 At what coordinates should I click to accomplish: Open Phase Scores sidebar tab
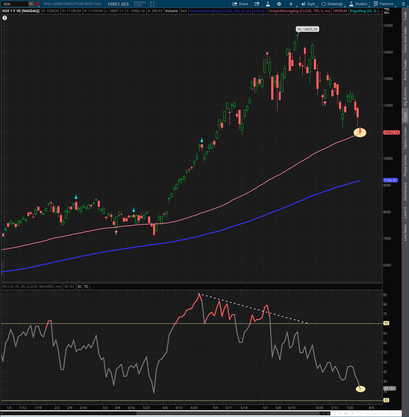click(x=405, y=166)
